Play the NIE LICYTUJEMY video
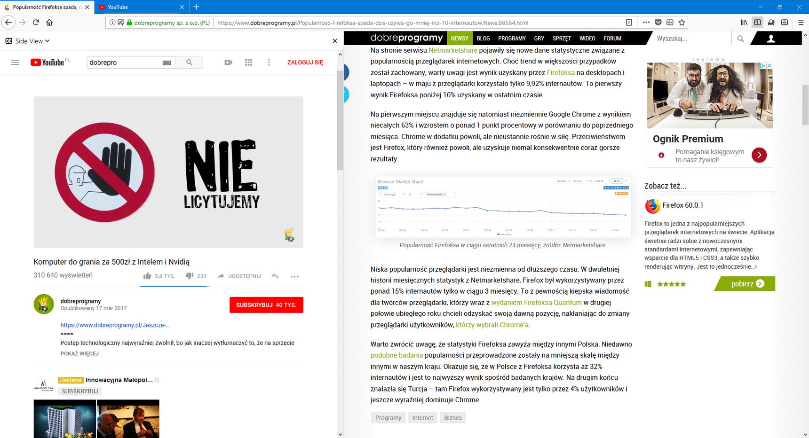809x438 pixels. [168, 172]
